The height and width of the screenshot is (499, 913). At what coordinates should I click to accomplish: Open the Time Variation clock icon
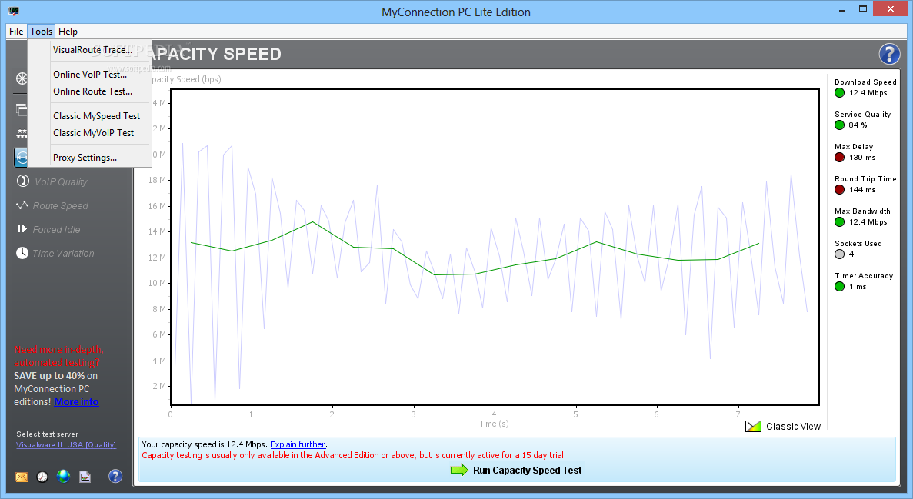click(x=22, y=253)
